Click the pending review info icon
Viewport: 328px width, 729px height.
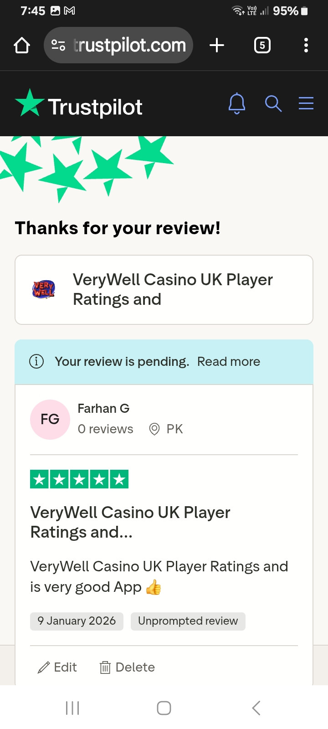tap(36, 361)
